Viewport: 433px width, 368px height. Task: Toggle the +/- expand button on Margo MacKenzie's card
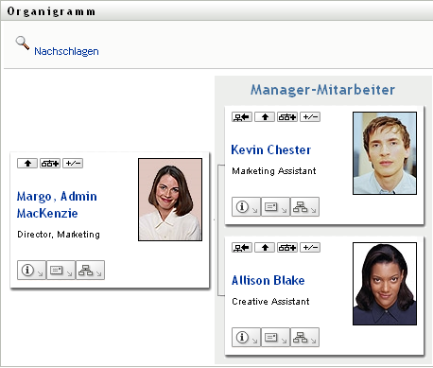[x=73, y=164]
